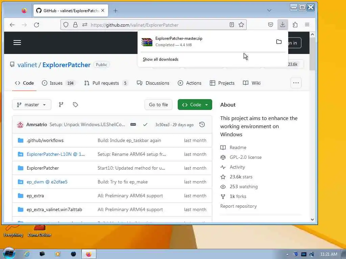Open Firefox application hamburger menu

[307, 25]
